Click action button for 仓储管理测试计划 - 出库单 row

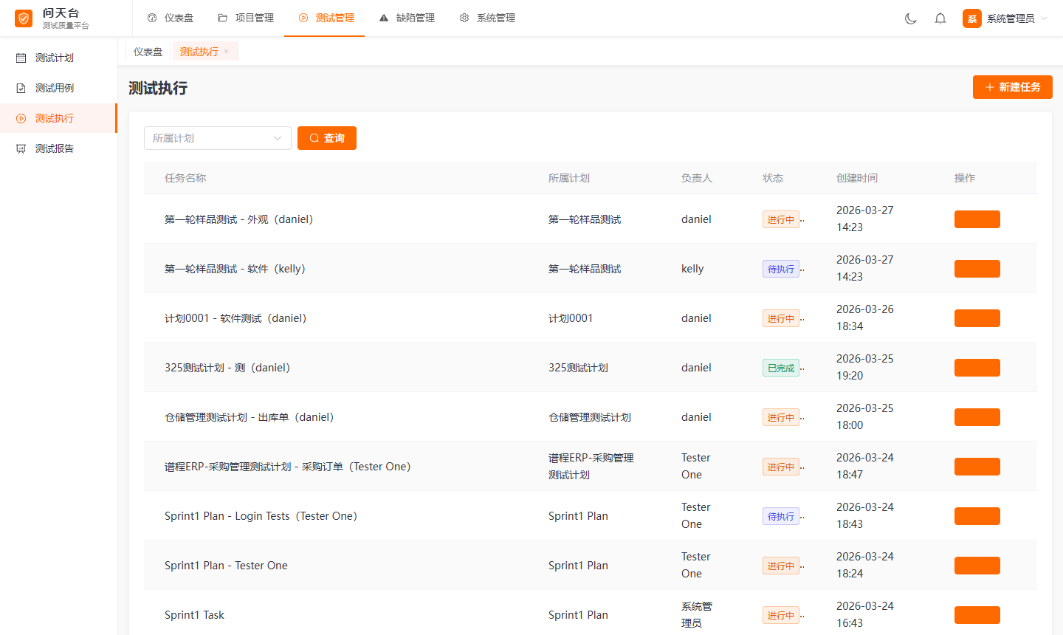tap(977, 417)
